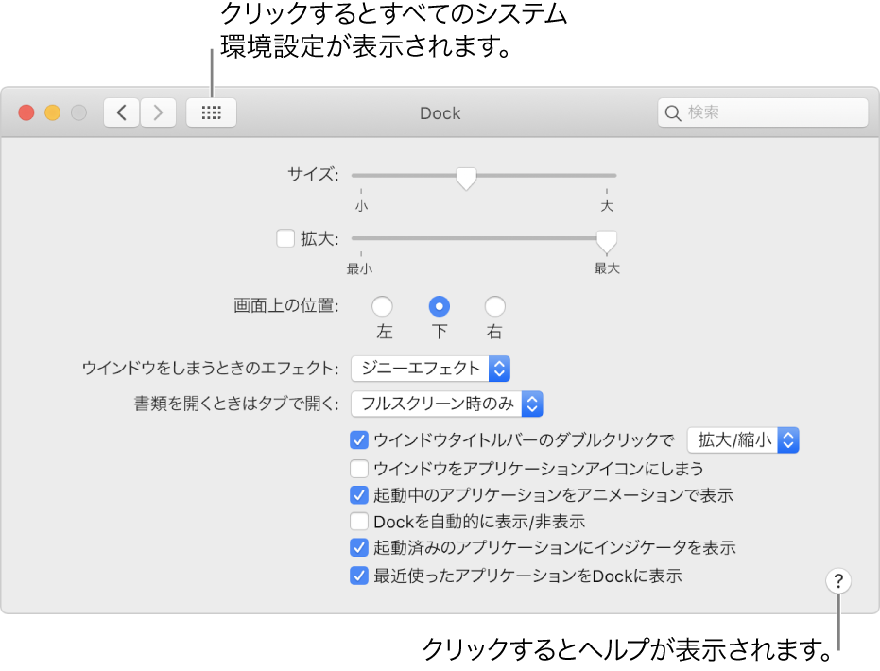Select 右 dock position radio button
Screen dimensions: 880x671
click(x=494, y=306)
